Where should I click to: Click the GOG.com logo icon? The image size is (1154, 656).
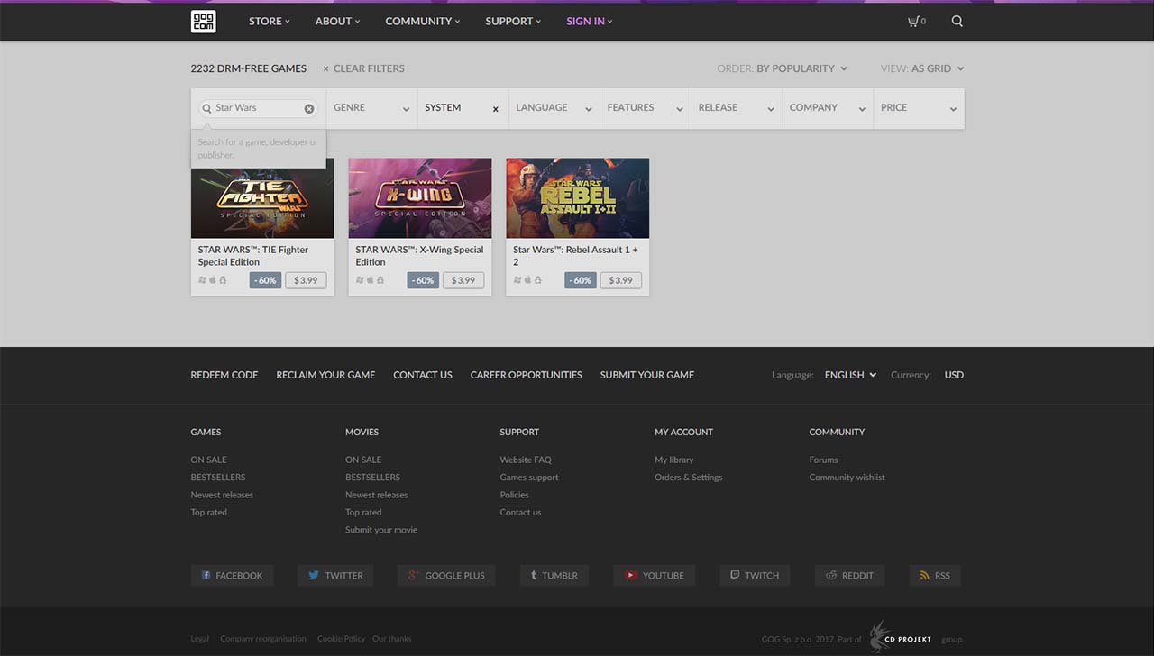tap(203, 22)
